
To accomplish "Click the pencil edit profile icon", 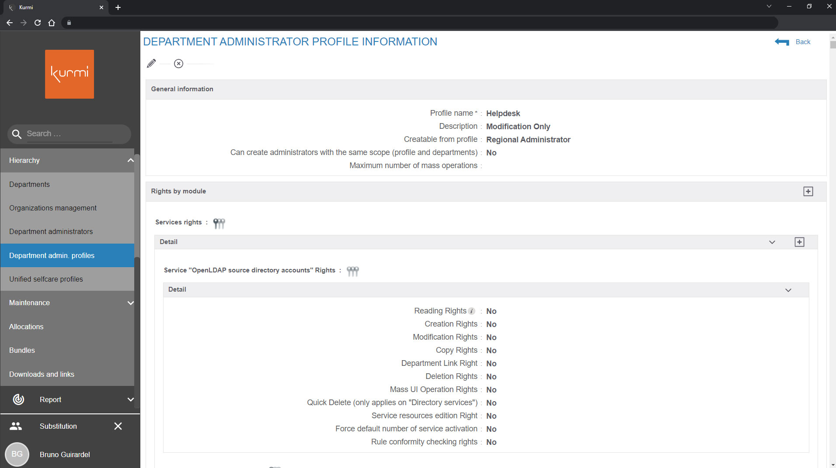I will (151, 64).
